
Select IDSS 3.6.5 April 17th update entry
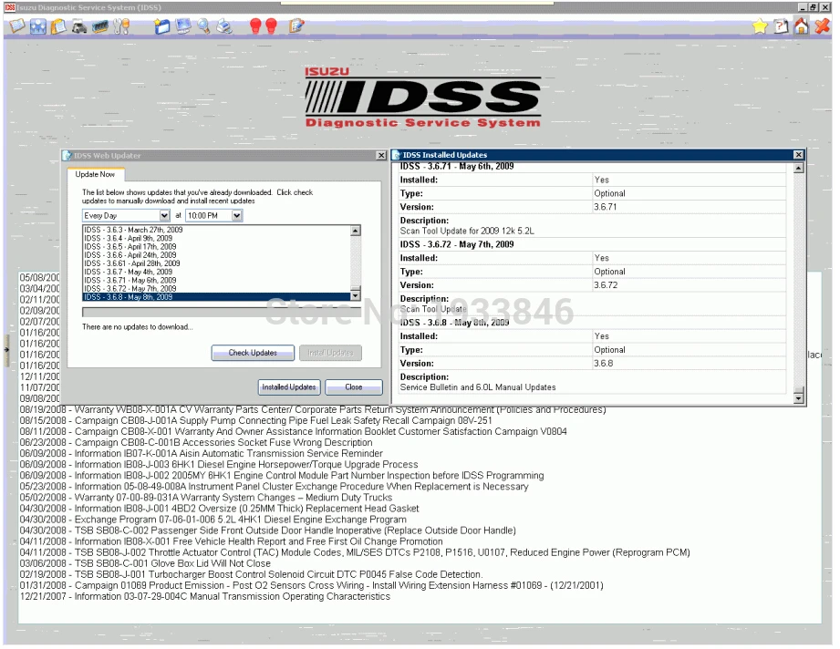[x=129, y=247]
